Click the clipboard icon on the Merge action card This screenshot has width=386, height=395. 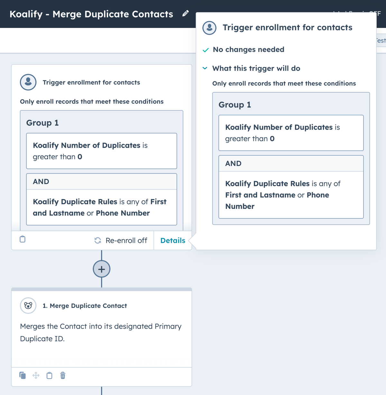tap(49, 375)
